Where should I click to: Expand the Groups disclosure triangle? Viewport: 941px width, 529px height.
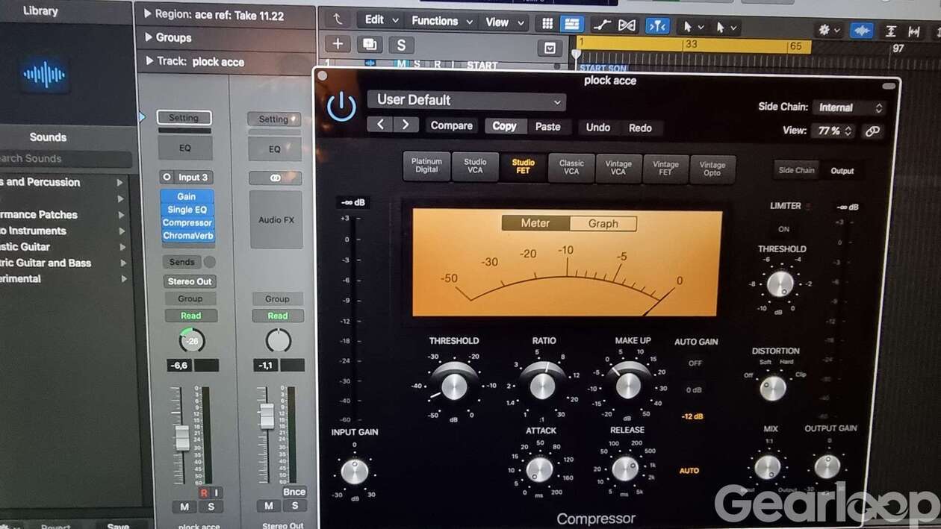[x=147, y=37]
